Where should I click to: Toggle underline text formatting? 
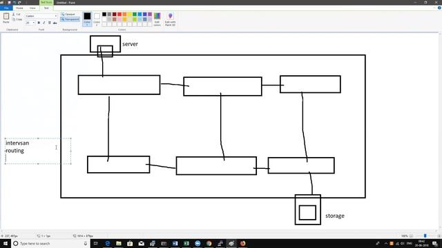click(x=49, y=23)
